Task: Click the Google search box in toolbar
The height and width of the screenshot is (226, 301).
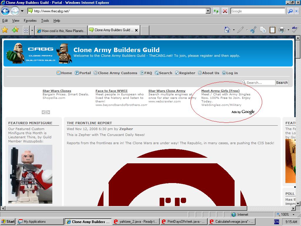Action: (258, 11)
